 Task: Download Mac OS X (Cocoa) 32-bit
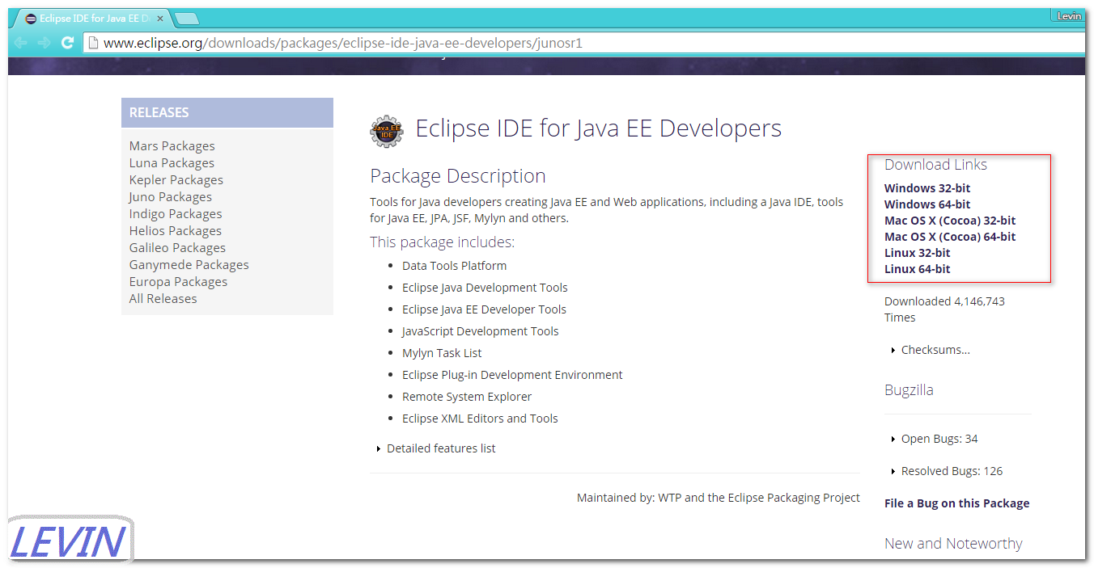point(950,221)
